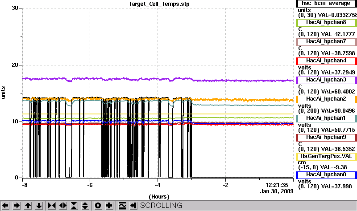The width and height of the screenshot is (357, 211).
Task: Select the yellow HaGenTargPos.VAL legend button
Action: tap(326, 157)
